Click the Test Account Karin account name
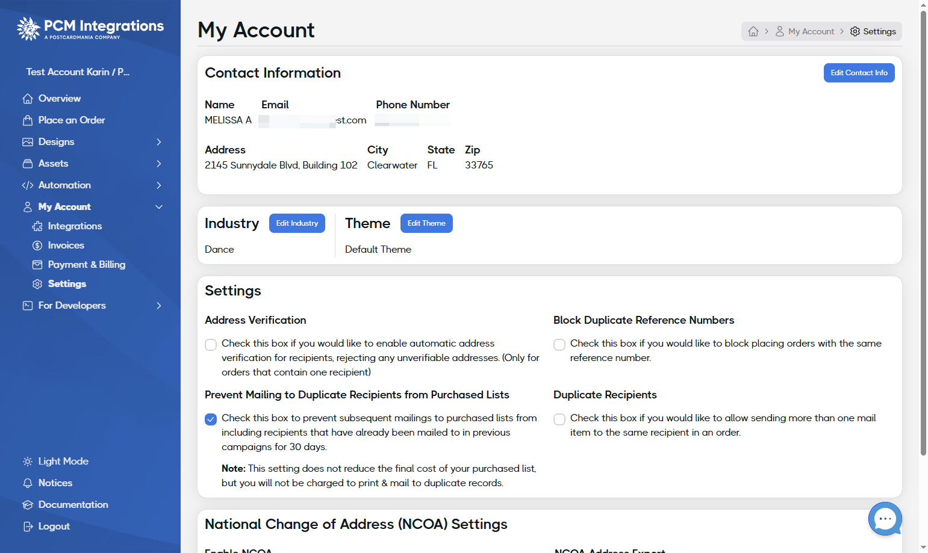This screenshot has height=553, width=928. [x=78, y=72]
